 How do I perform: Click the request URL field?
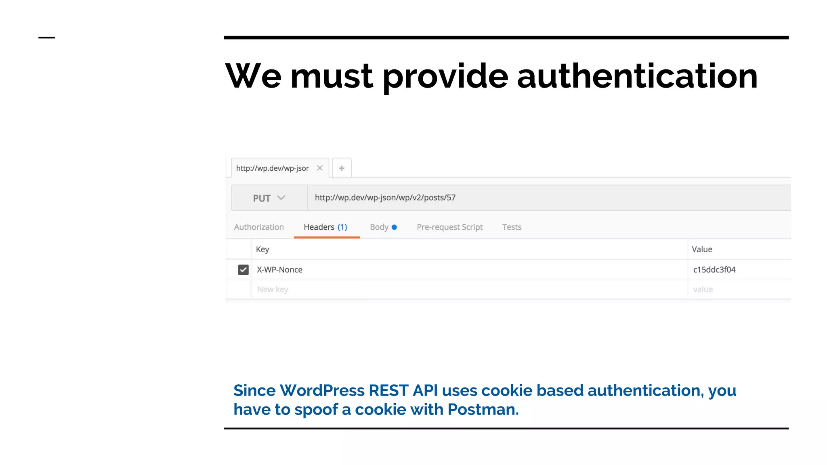[x=549, y=198]
